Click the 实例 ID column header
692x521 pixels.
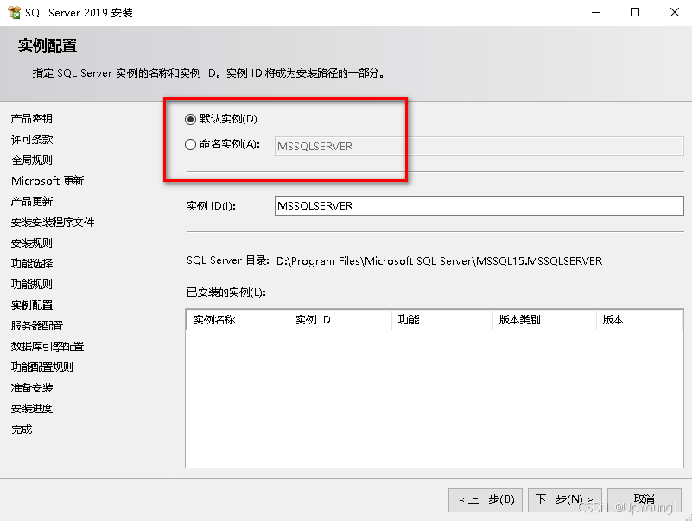(340, 319)
